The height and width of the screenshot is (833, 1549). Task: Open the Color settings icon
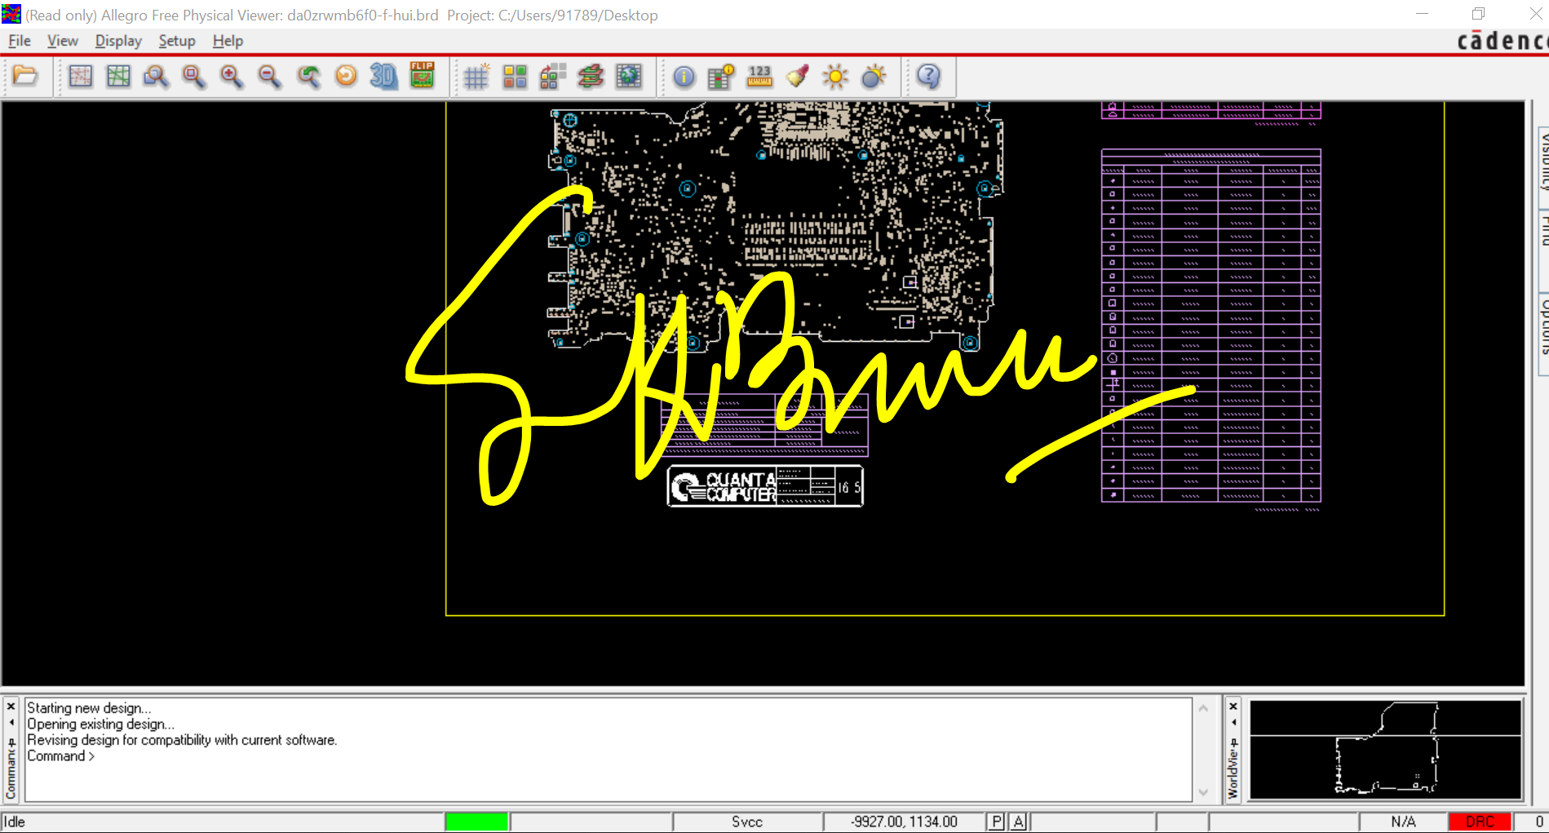[515, 77]
